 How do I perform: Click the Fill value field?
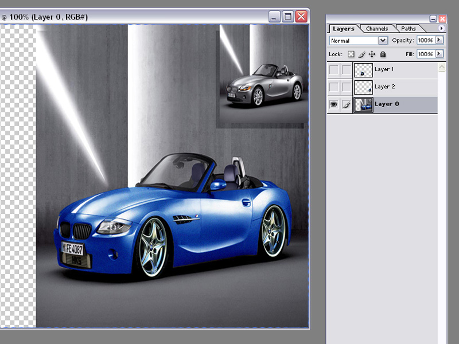(x=426, y=54)
